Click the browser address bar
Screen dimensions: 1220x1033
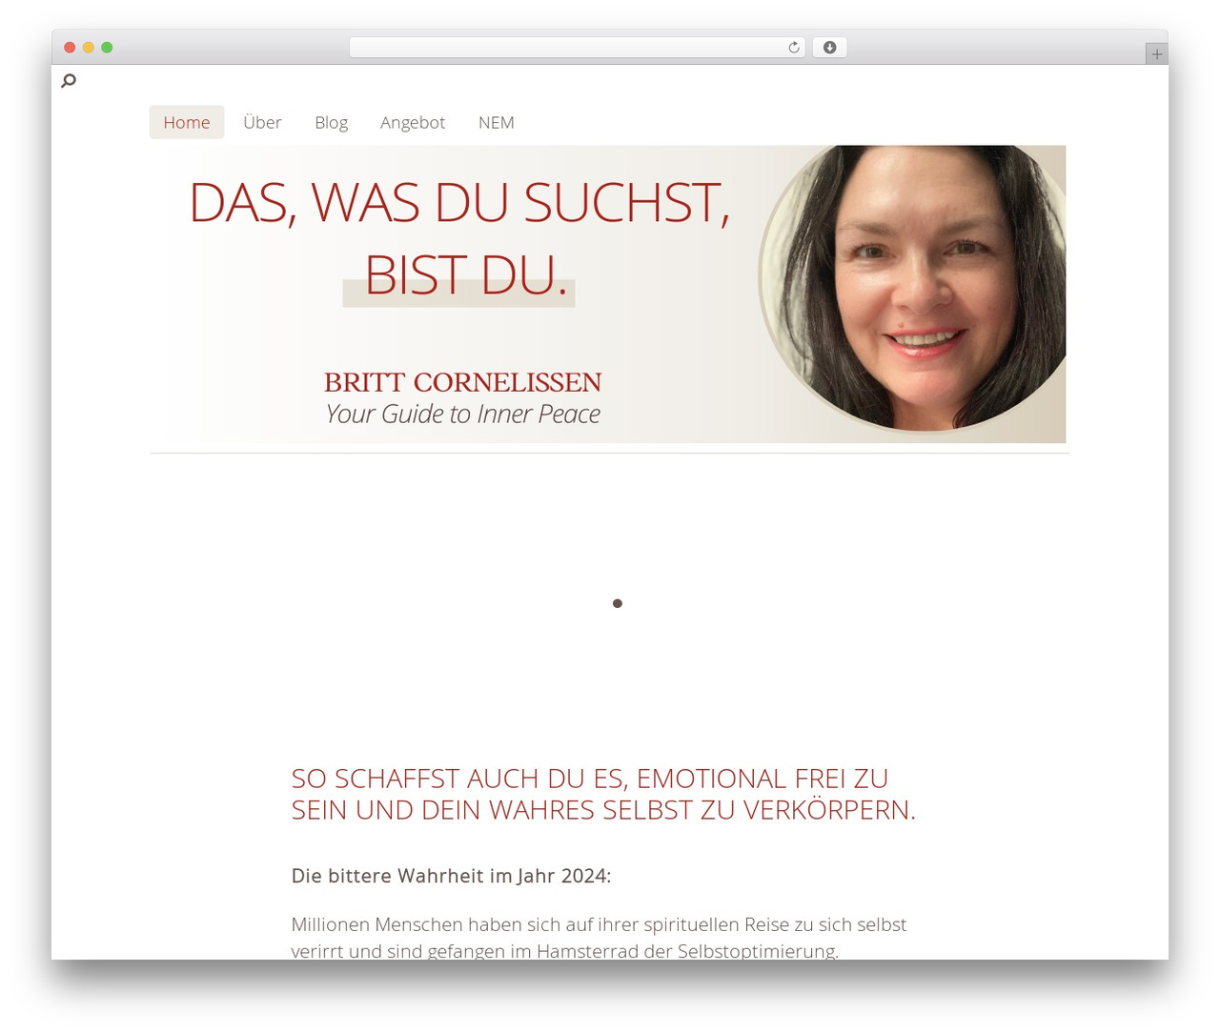pyautogui.click(x=578, y=48)
